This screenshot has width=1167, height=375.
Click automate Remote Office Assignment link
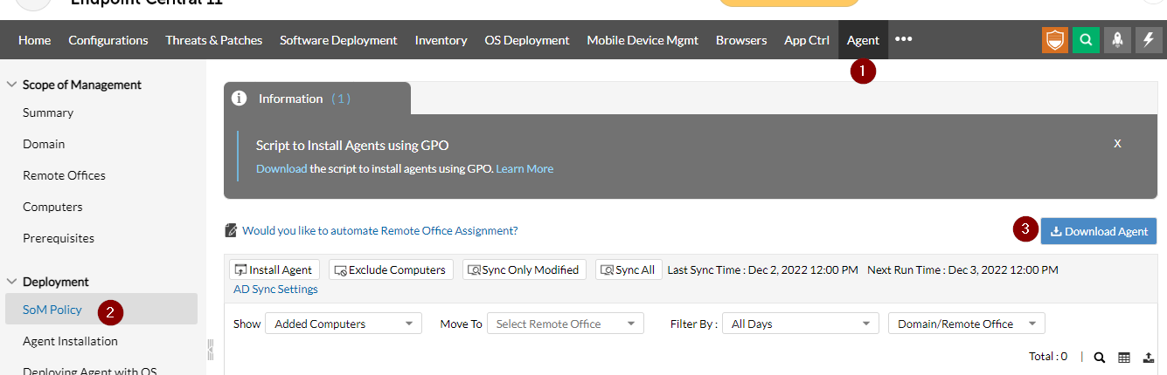[x=379, y=230]
